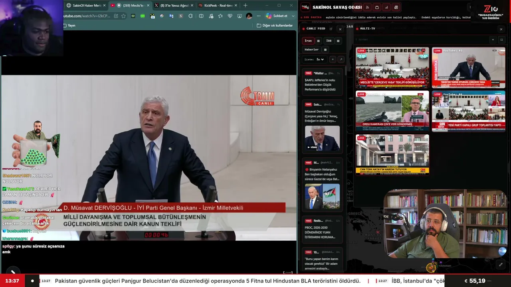The height and width of the screenshot is (287, 511).
Task: Open the Ordu Kamerası live stream thumbnail
Action: click(392, 111)
